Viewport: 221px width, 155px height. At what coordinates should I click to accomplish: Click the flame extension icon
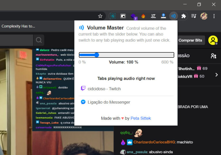143,16
